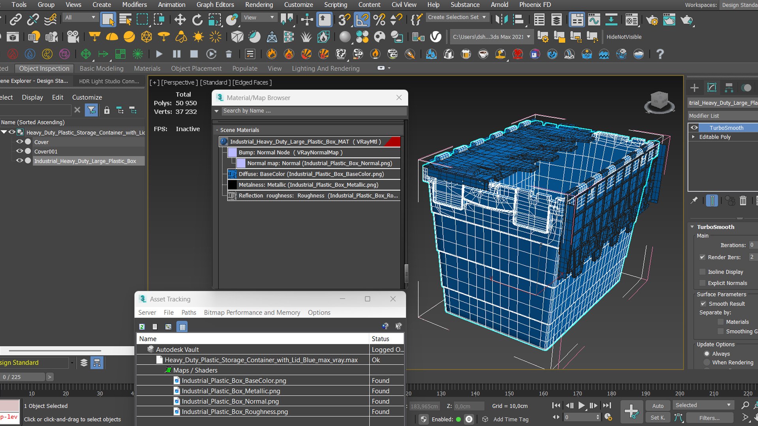This screenshot has height=426, width=758.
Task: Select the Rotate transform tool
Action: point(197,19)
